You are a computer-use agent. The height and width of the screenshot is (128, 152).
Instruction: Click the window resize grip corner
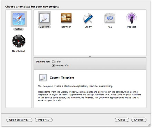149,125
